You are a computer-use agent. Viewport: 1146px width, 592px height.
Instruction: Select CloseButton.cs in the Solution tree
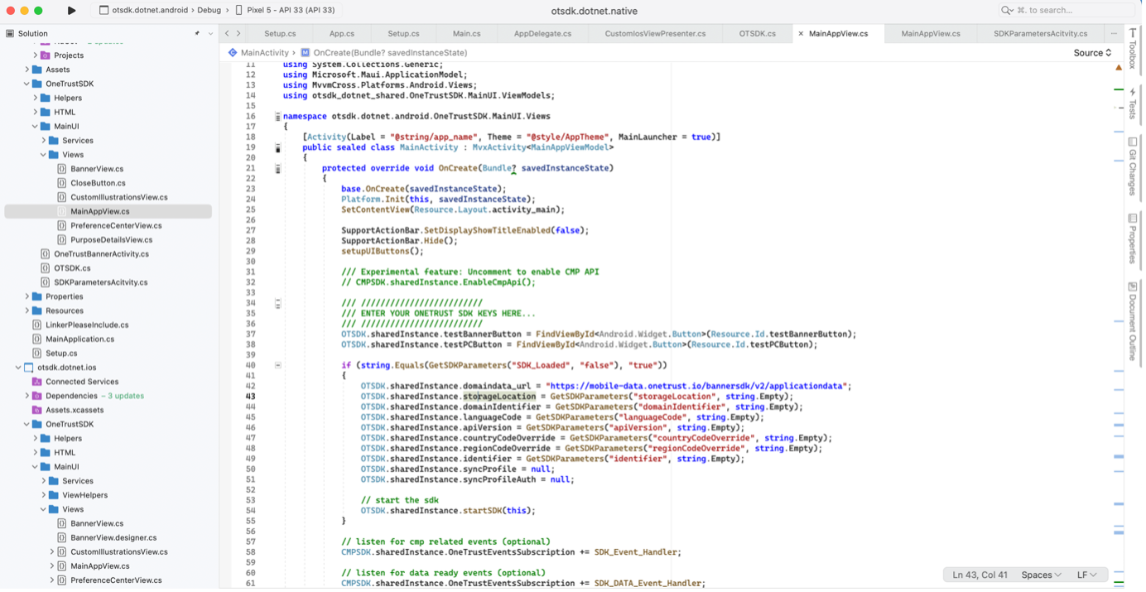point(98,183)
